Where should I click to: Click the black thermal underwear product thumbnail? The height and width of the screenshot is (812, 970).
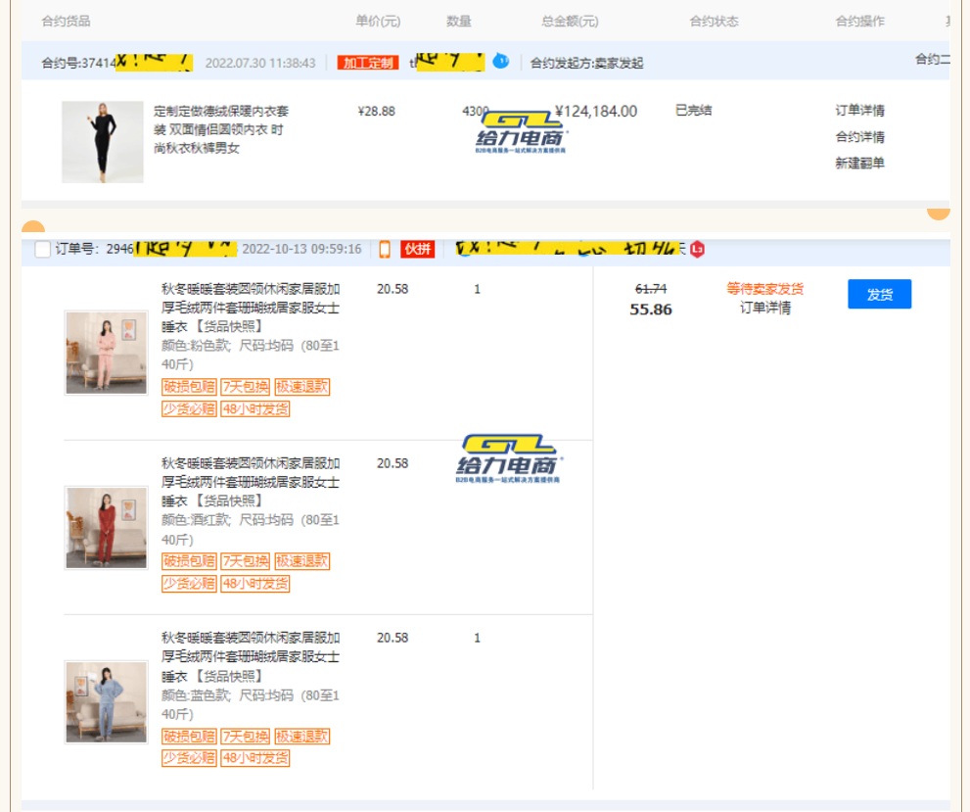[103, 142]
